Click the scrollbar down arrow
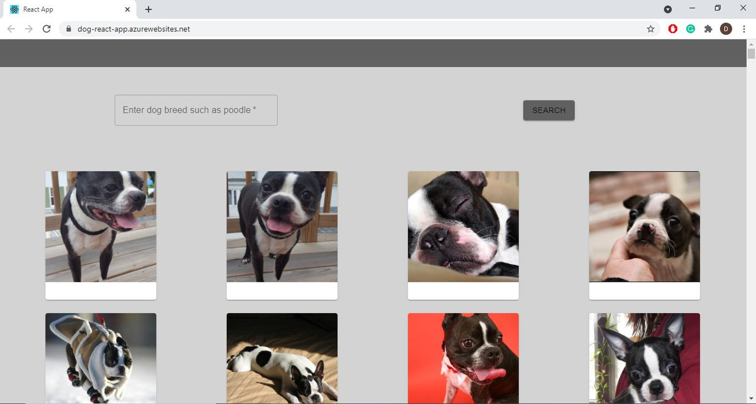The height and width of the screenshot is (404, 756). 751,399
